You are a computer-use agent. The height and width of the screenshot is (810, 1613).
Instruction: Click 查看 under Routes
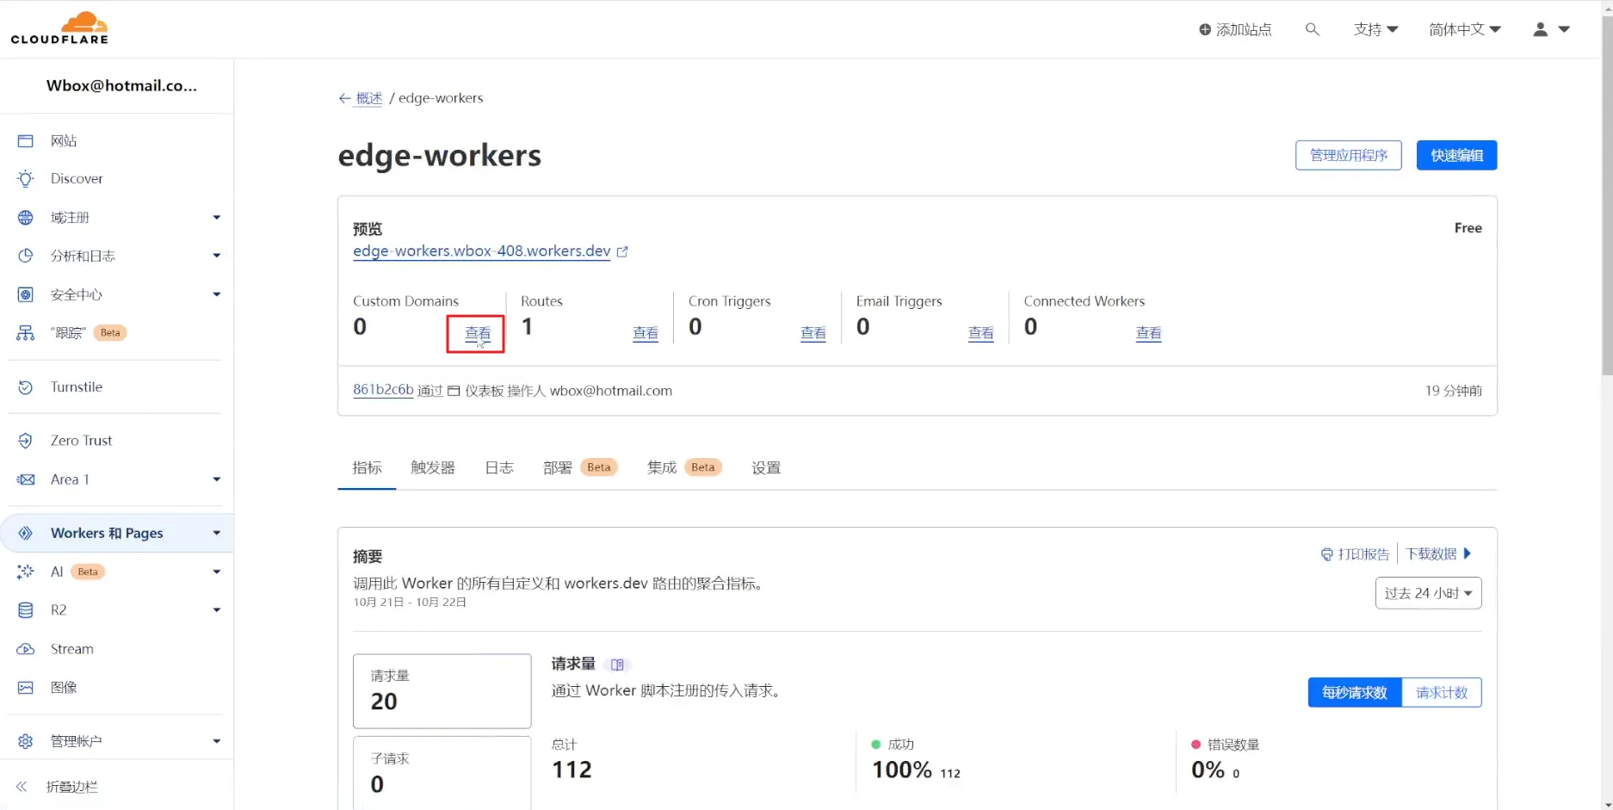click(x=646, y=334)
